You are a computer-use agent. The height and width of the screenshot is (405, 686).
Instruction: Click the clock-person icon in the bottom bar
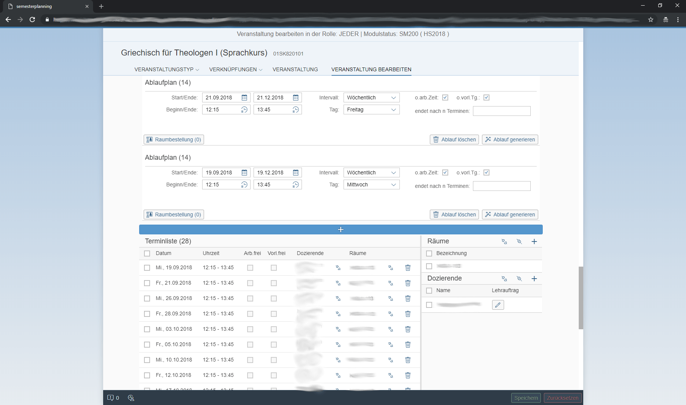pyautogui.click(x=131, y=398)
